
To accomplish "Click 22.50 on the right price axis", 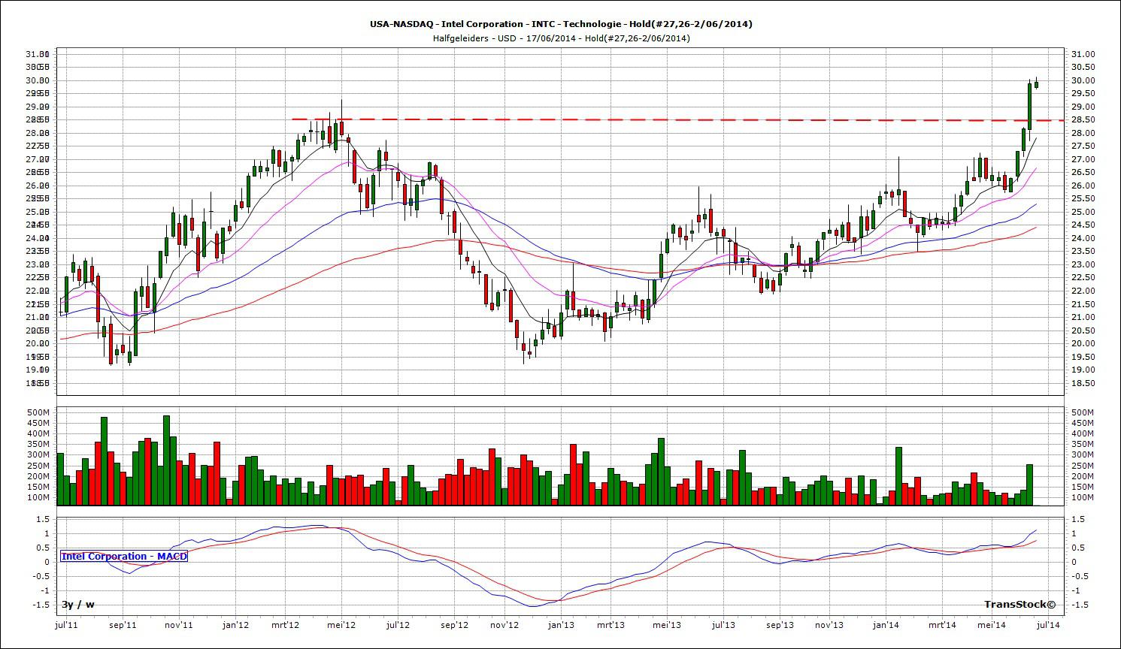I will [1083, 278].
